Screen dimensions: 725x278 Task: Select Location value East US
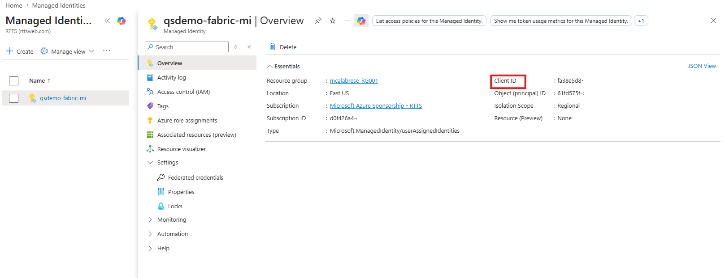339,93
